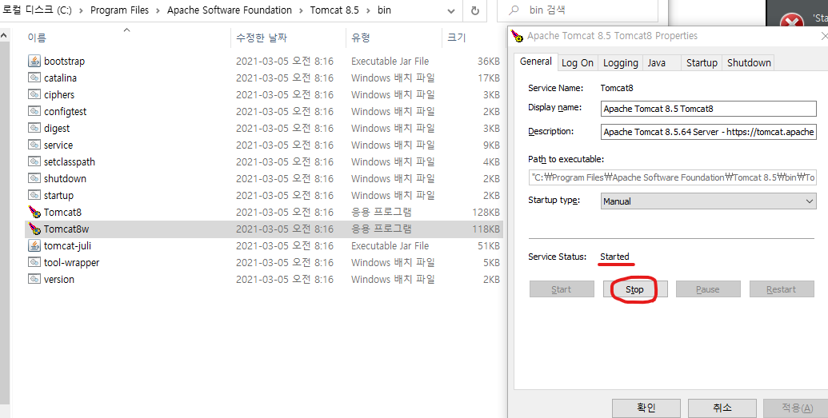This screenshot has width=828, height=418.
Task: Click the tool-wrapper batch file icon
Action: (x=34, y=262)
